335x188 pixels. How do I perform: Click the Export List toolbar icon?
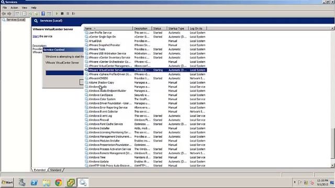36,14
